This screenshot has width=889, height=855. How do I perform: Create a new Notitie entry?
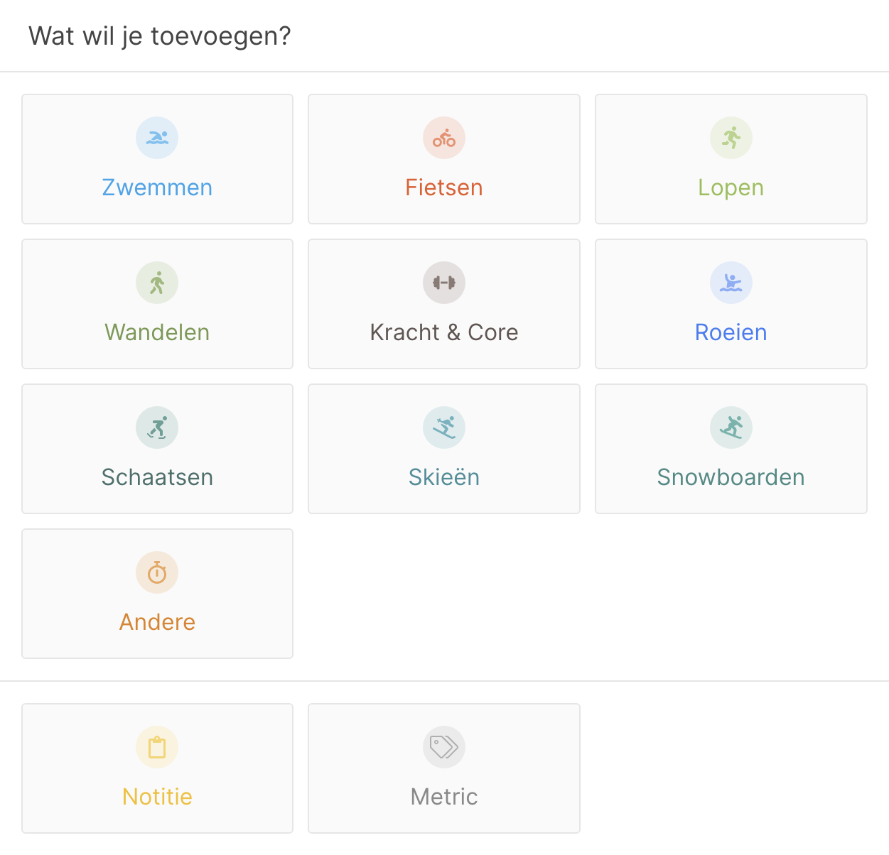157,768
